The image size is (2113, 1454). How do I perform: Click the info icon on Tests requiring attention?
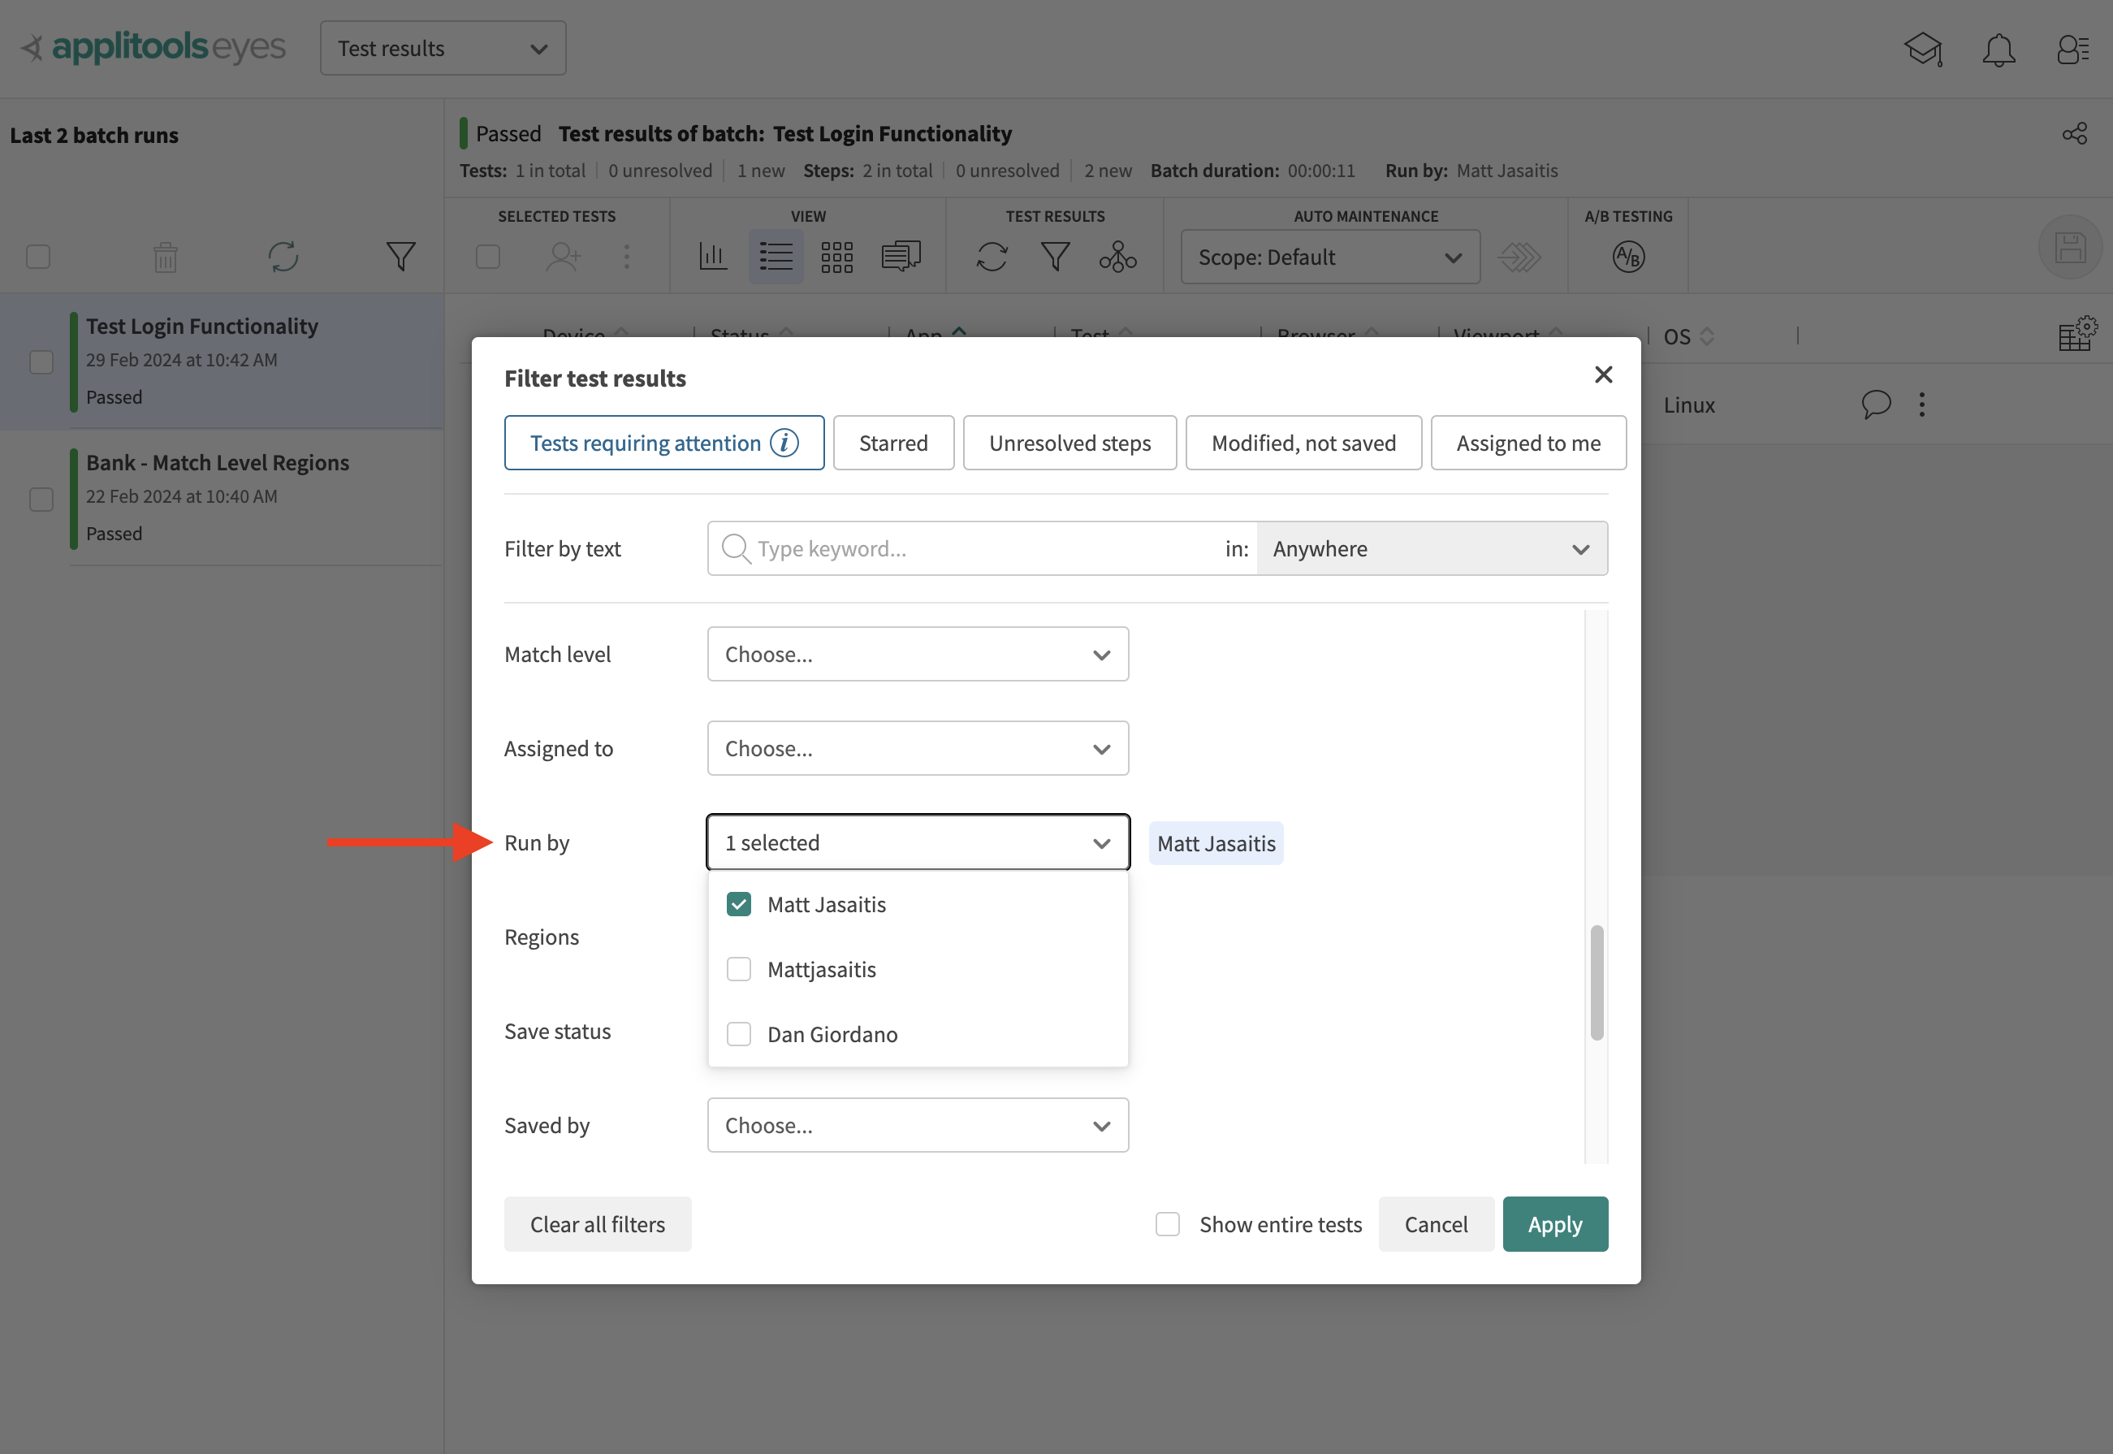784,443
